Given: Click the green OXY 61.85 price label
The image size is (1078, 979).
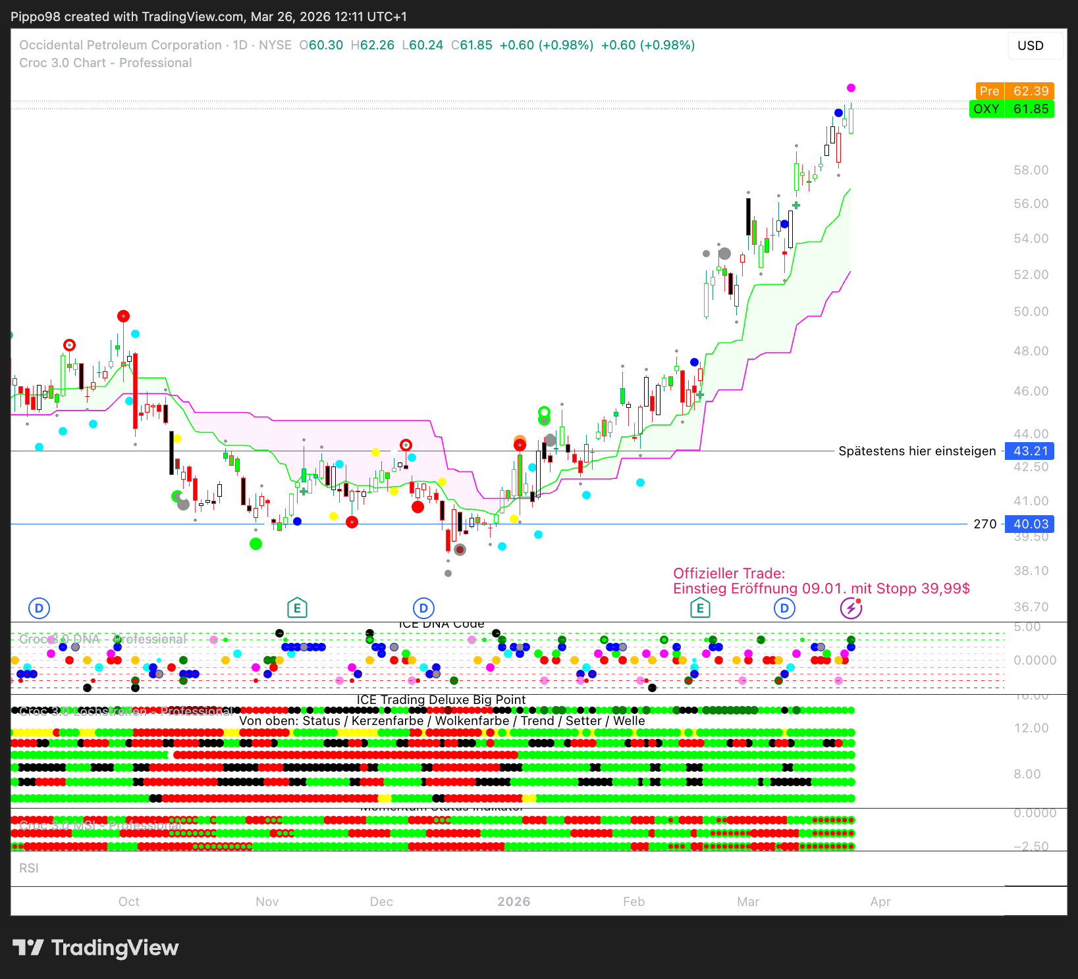Looking at the screenshot, I should pos(1011,109).
